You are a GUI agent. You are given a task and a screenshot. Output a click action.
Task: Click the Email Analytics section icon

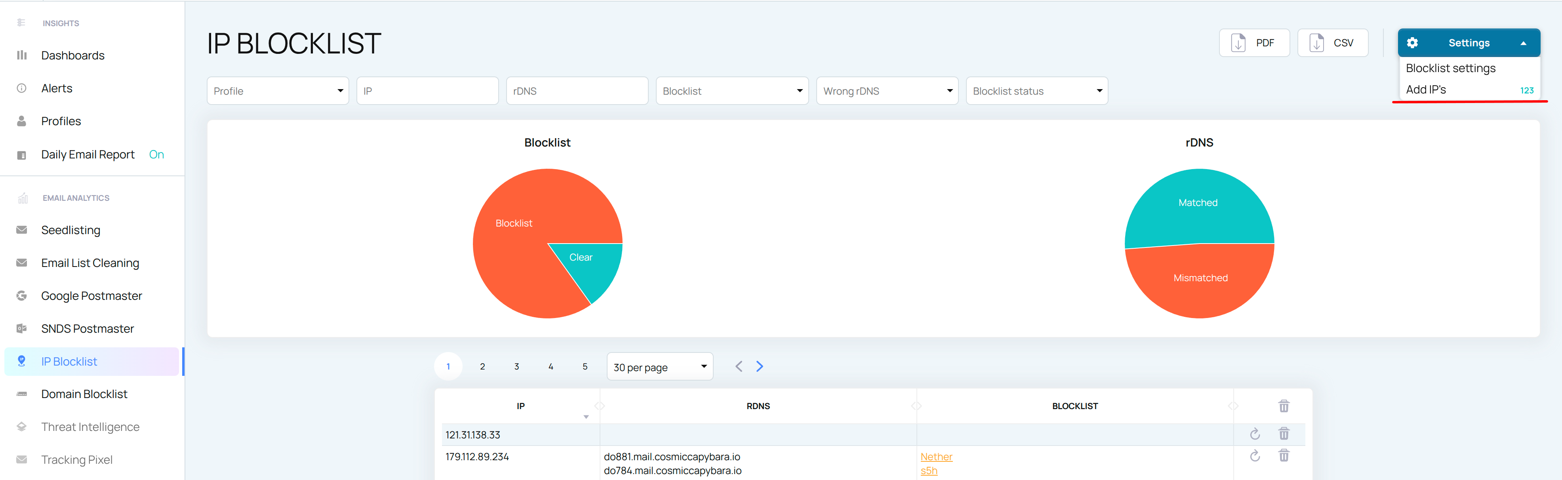pos(23,198)
